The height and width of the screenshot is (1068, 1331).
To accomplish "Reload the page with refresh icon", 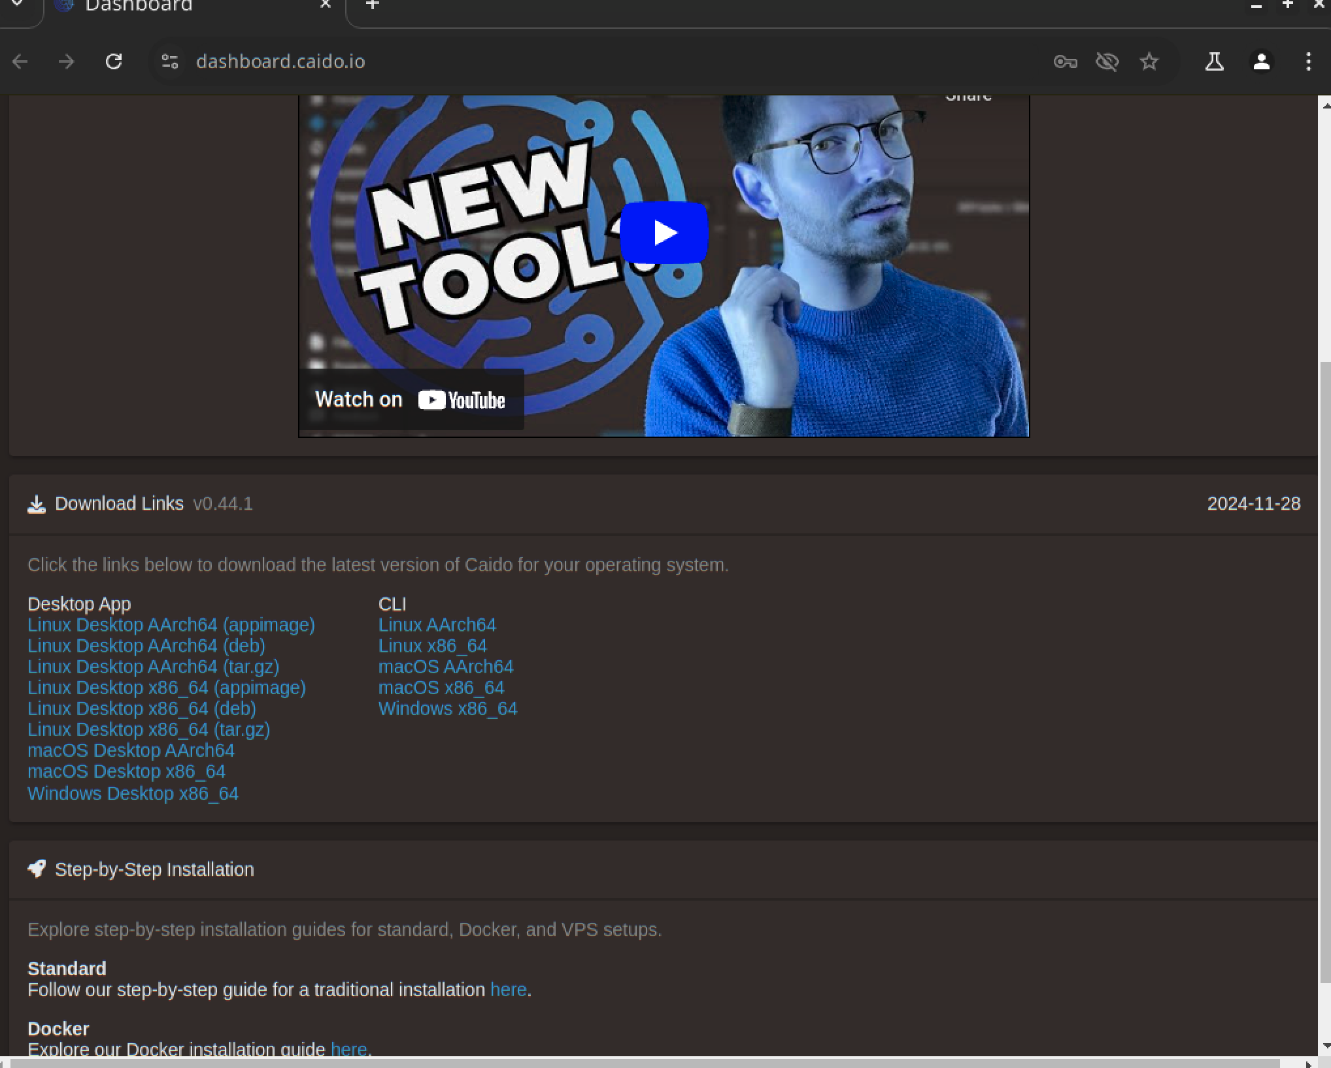I will pos(114,61).
